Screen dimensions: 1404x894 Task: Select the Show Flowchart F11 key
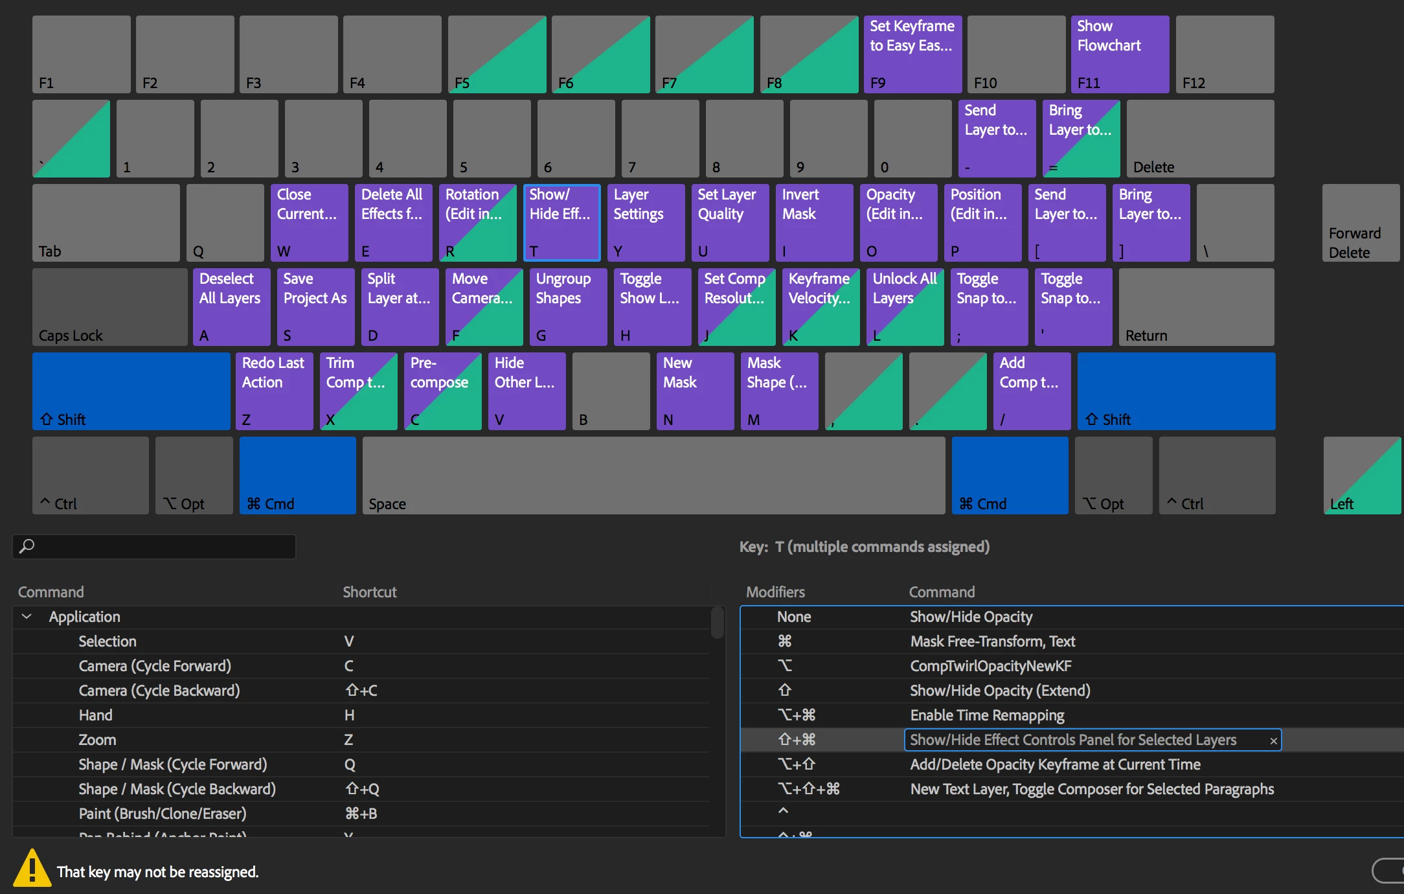1119,54
